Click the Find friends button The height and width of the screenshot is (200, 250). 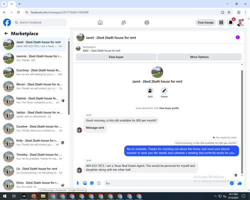[205, 22]
